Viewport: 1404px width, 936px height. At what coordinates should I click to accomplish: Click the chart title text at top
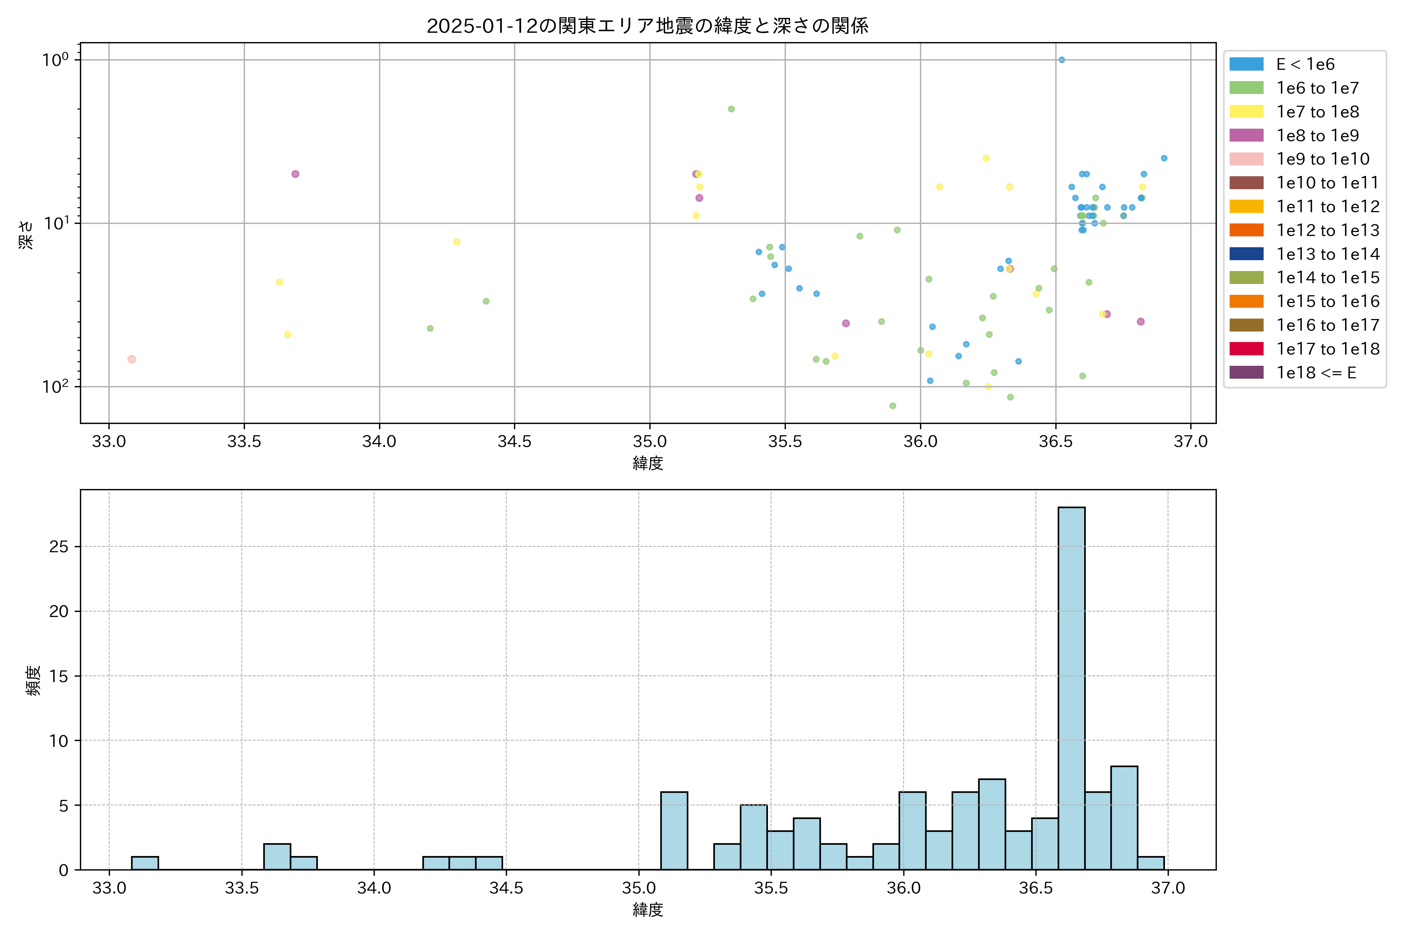[647, 26]
